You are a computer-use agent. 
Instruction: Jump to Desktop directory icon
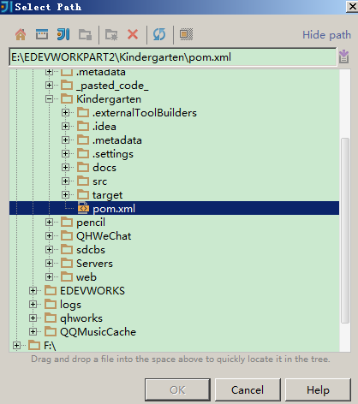[x=42, y=34]
